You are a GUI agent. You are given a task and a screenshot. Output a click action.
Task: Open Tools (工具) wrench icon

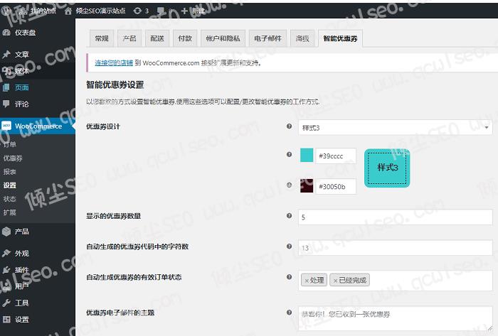click(6, 303)
